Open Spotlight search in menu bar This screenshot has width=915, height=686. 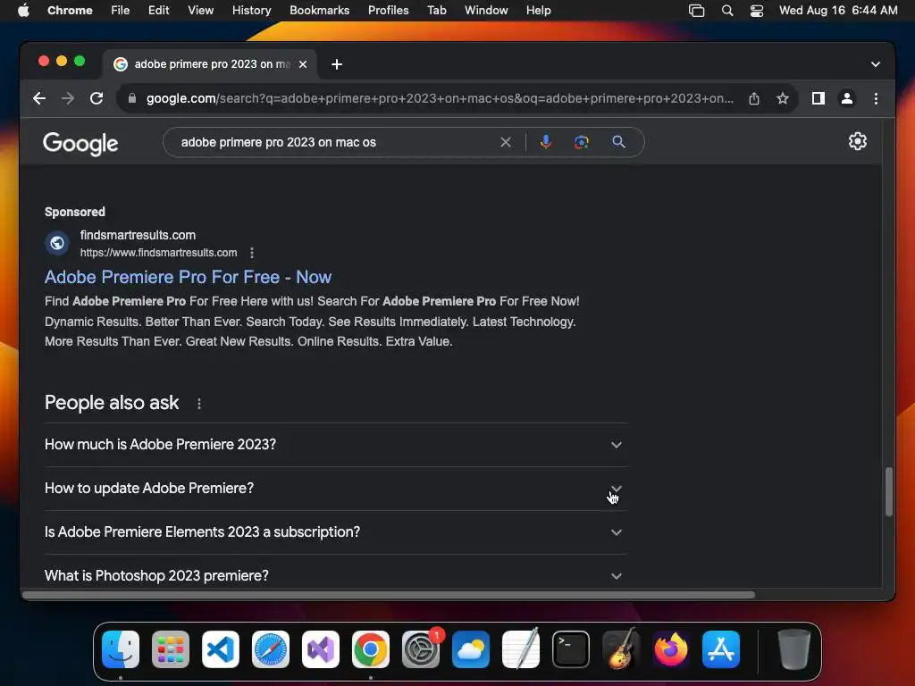pyautogui.click(x=727, y=11)
